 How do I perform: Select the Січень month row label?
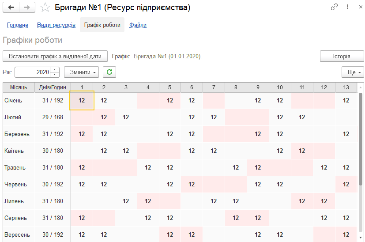coord(13,100)
